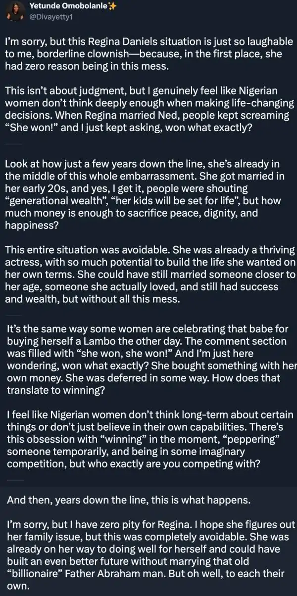Select the paragraph starting "This entire situation was avoidable"
This screenshot has height=596, width=297.
coord(148,274)
